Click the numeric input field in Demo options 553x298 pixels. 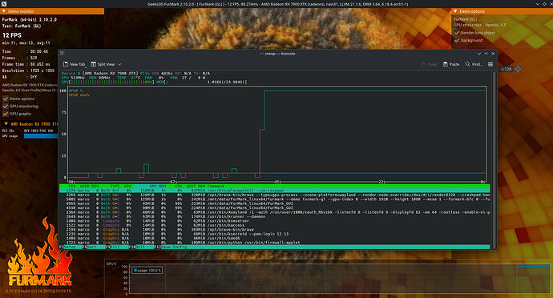(506, 69)
